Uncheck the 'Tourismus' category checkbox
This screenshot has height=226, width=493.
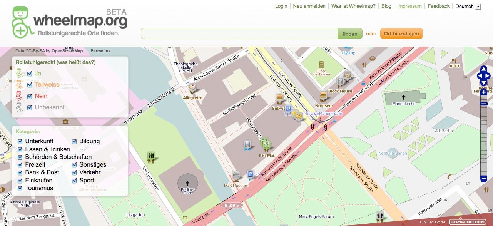tap(20, 188)
